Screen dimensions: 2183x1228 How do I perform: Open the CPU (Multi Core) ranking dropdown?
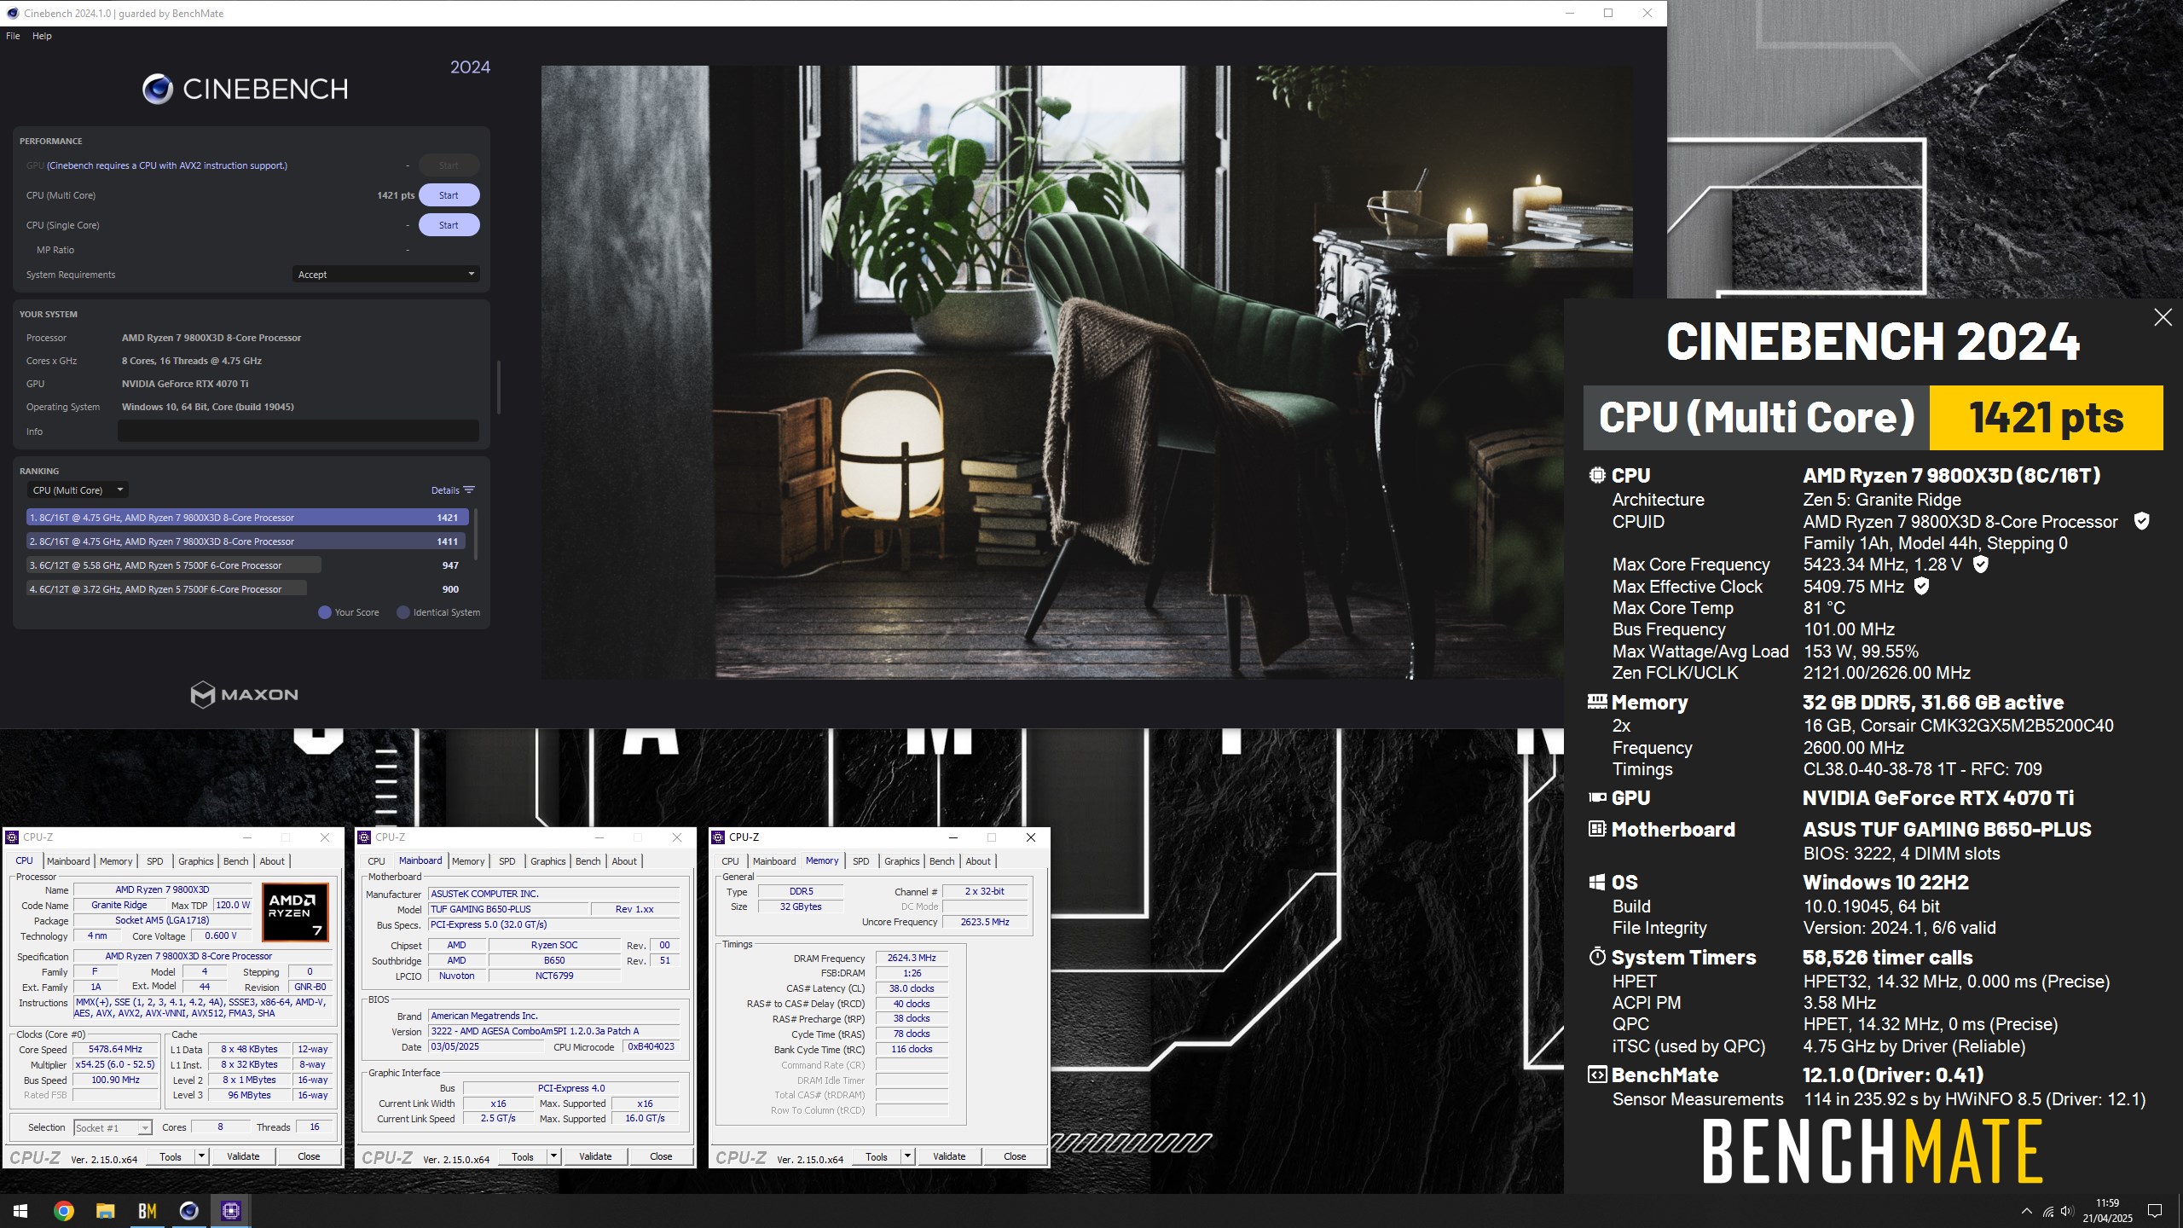coord(78,490)
